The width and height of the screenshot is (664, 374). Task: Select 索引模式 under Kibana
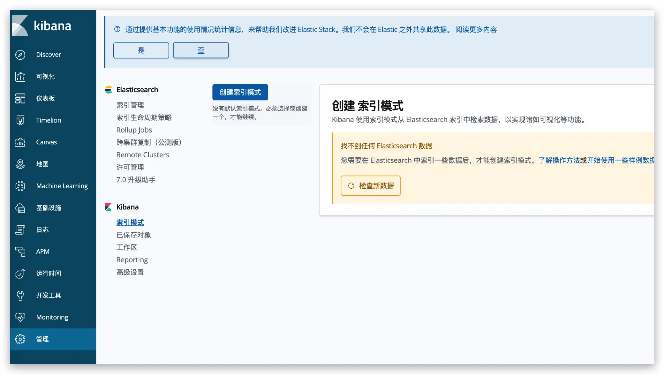click(x=130, y=222)
